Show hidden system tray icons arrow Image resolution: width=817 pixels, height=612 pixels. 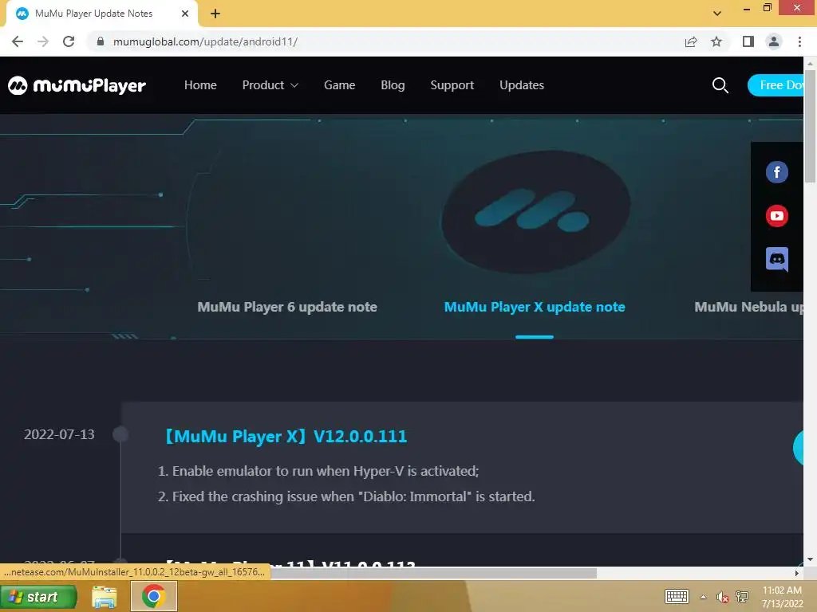click(x=704, y=597)
